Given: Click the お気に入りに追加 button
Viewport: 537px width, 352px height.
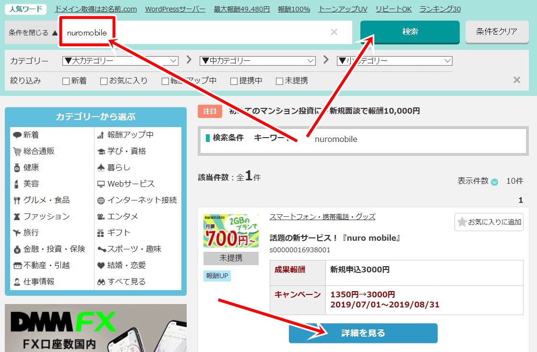Looking at the screenshot, I should tap(489, 222).
